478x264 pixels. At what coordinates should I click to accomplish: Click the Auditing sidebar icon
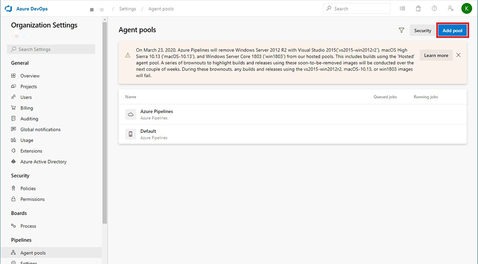pos(13,118)
